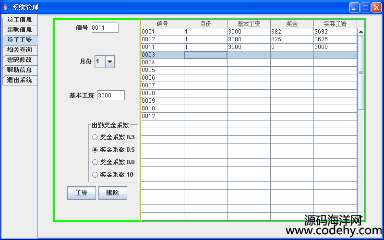Click the 奖金 column header
The width and height of the screenshot is (384, 240).
[292, 24]
